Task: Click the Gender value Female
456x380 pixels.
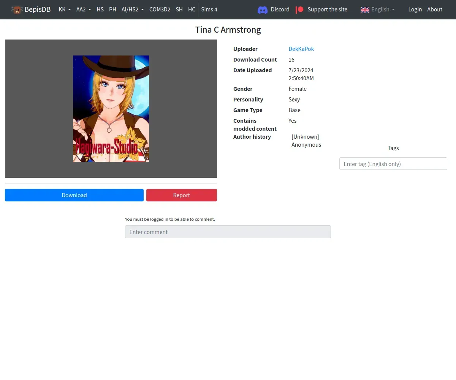Action: [298, 89]
